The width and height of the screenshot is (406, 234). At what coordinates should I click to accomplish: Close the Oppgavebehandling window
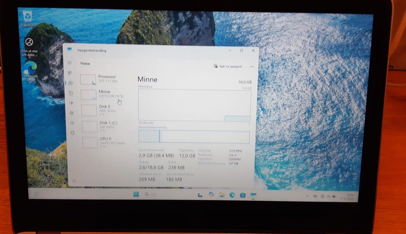coord(253,50)
